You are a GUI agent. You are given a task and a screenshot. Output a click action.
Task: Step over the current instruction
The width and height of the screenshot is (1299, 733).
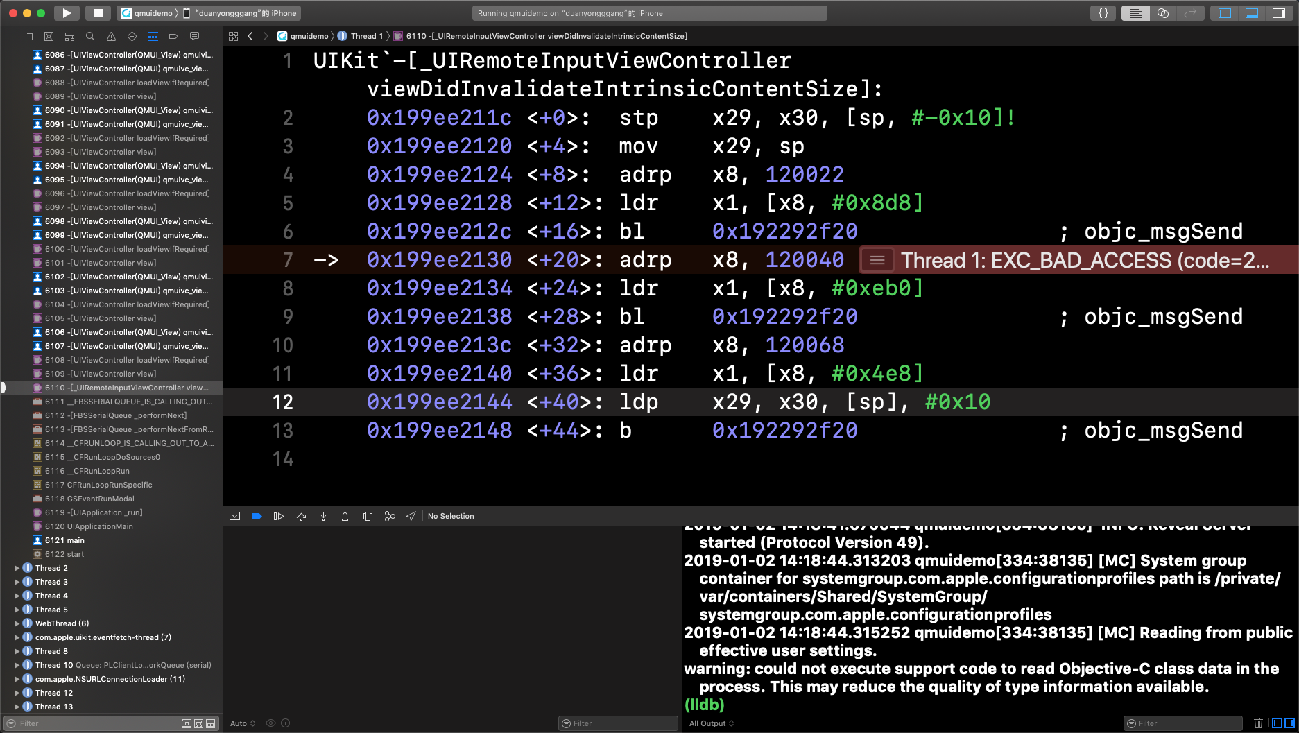pyautogui.click(x=301, y=516)
